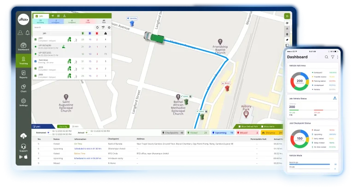Open Settings from the left sidebar
This screenshot has width=354, height=190.
click(x=23, y=102)
